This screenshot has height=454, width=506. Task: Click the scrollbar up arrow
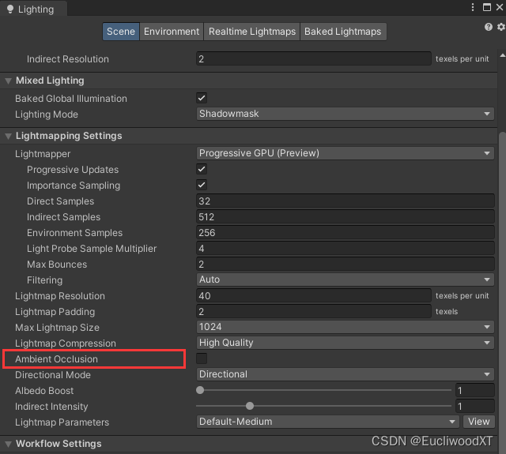tap(503, 55)
